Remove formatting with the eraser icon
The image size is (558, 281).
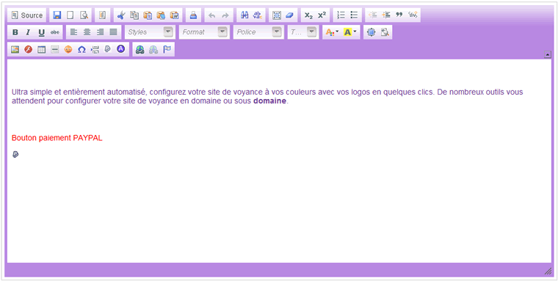(x=290, y=15)
